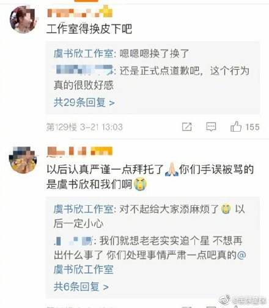Open the first commenter's blurred username
The height and width of the screenshot is (308, 269).
[x=79, y=12]
